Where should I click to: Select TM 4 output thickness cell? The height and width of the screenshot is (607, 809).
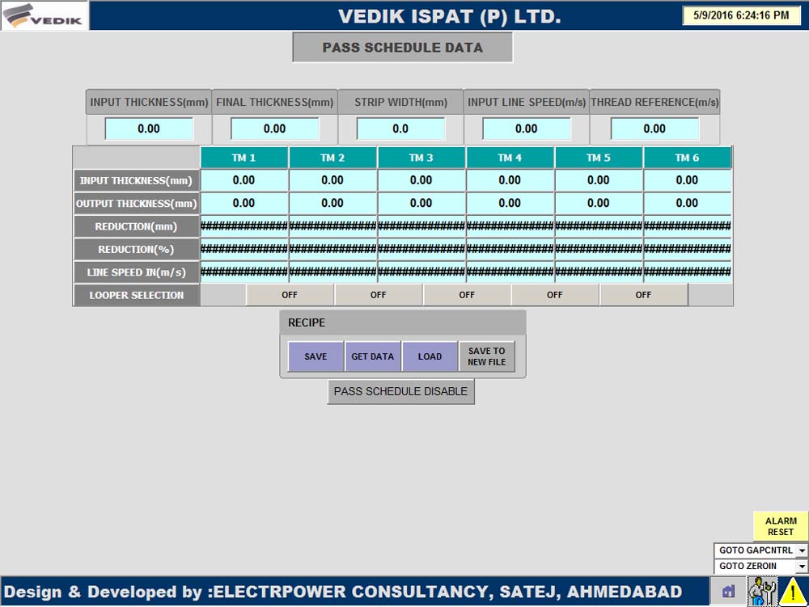pos(510,203)
